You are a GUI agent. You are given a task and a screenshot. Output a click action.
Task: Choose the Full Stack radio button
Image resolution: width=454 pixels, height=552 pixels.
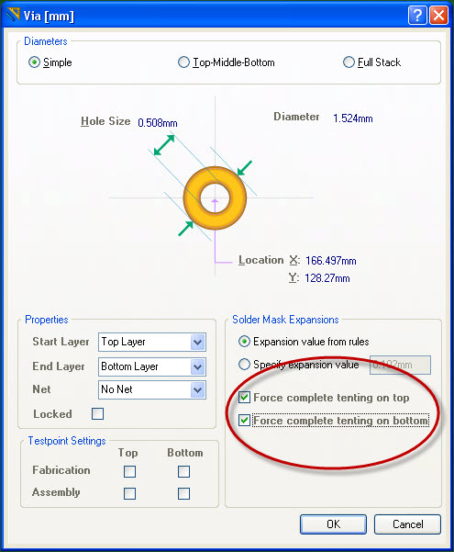tap(349, 62)
